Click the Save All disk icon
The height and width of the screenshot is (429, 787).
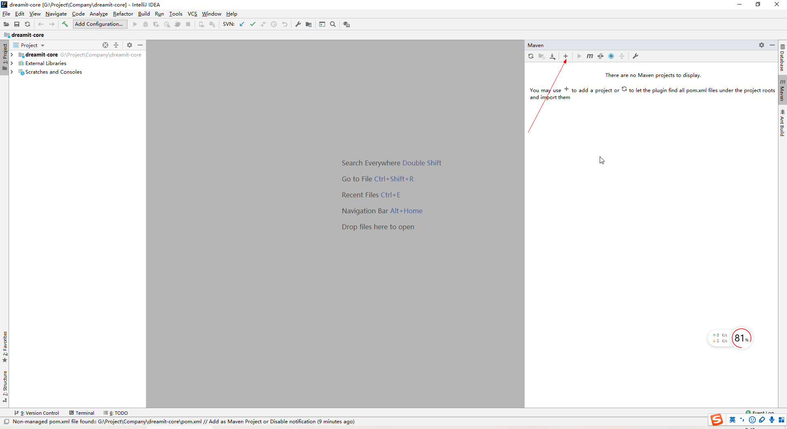(17, 25)
